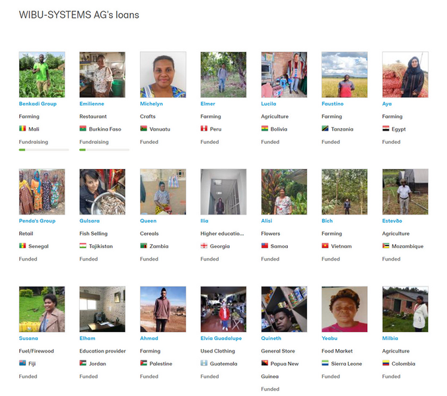
Task: Open Ahmad's photo thumbnail
Action: tap(163, 309)
